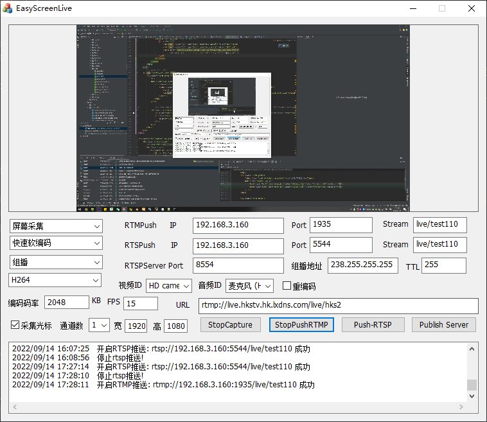
Task: Open the 组播 transport mode dropdown
Action: point(56,263)
